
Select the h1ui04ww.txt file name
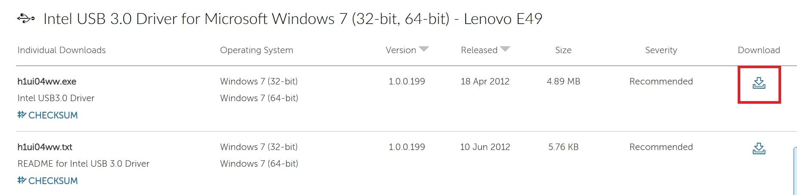[45, 147]
